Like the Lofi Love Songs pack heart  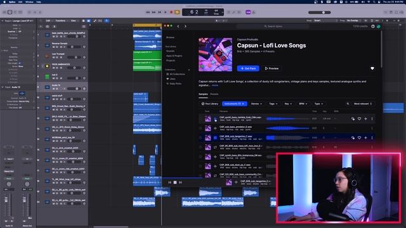(372, 68)
